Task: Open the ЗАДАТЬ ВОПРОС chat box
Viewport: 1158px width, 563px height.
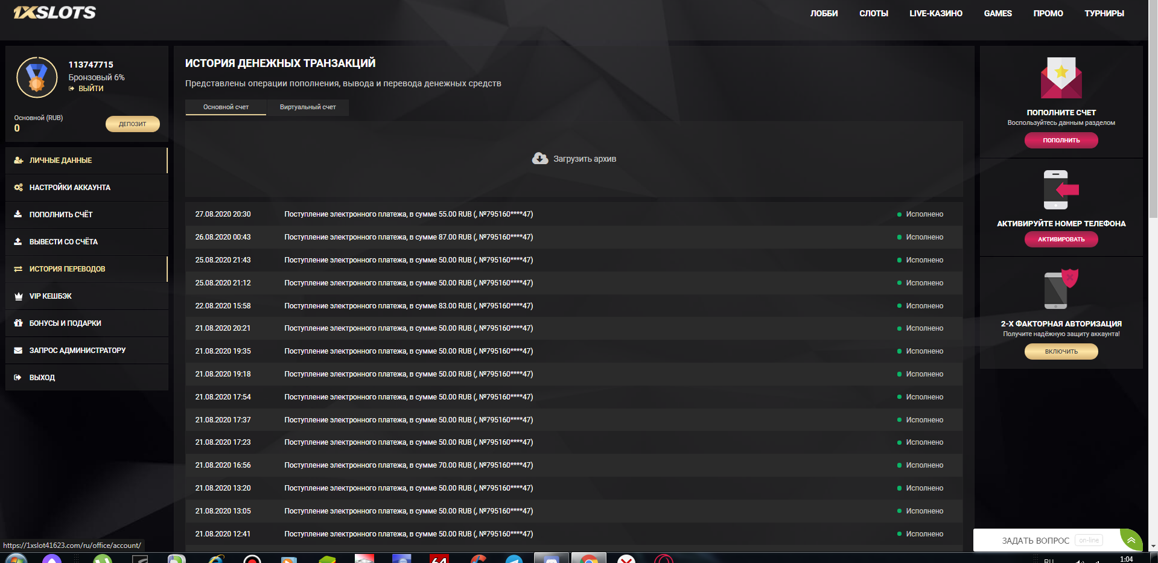Action: (1047, 540)
